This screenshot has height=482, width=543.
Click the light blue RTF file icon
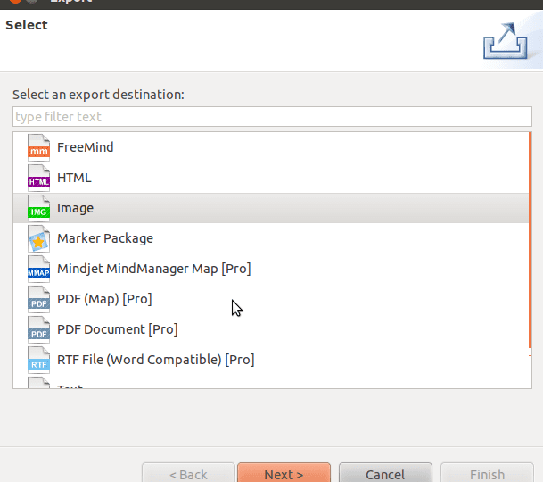click(38, 360)
